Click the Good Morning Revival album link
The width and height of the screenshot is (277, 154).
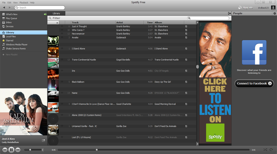coord(165,104)
